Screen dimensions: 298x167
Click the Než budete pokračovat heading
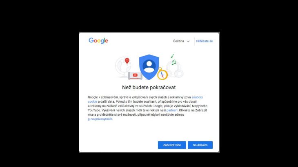coord(149,88)
